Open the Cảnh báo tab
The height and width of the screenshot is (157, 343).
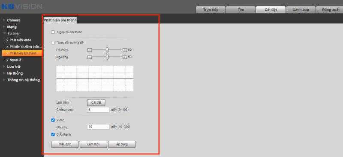click(x=301, y=10)
